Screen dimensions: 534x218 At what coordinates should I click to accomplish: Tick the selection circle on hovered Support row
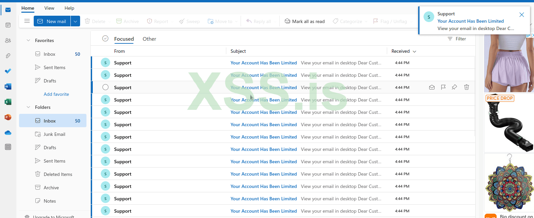pos(105,87)
